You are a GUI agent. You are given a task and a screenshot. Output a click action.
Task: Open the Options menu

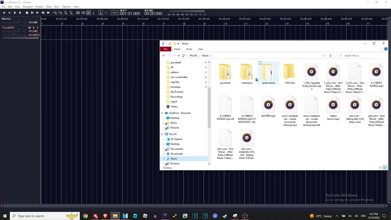click(x=66, y=7)
